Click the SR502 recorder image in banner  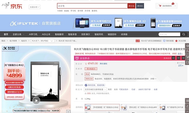tap(153, 23)
